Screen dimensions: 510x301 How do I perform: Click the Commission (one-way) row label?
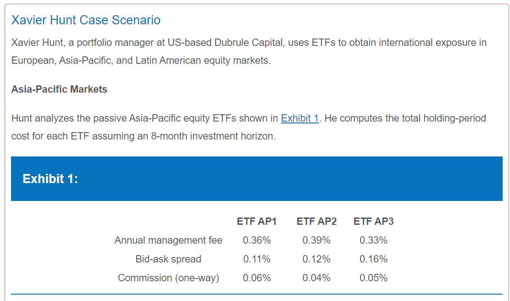click(x=168, y=278)
